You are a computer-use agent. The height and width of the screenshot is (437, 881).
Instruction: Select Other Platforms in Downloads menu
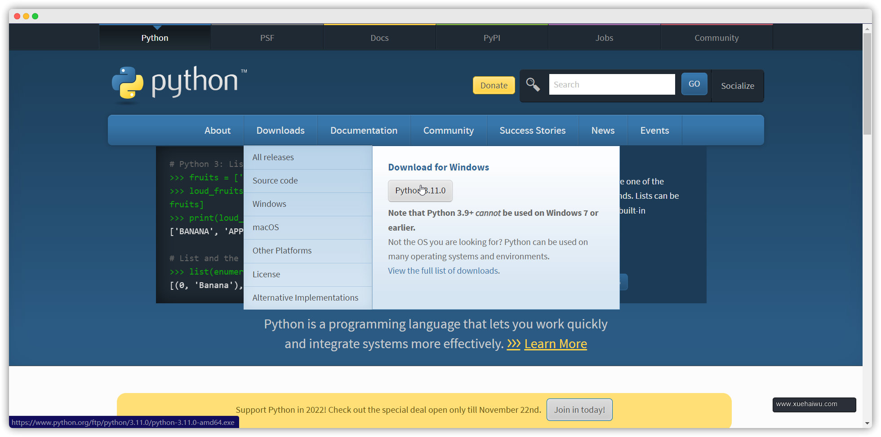pos(308,251)
